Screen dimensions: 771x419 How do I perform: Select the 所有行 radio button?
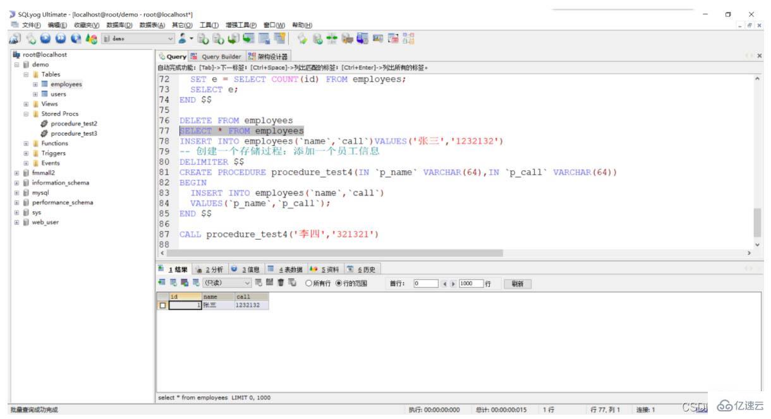coord(309,284)
